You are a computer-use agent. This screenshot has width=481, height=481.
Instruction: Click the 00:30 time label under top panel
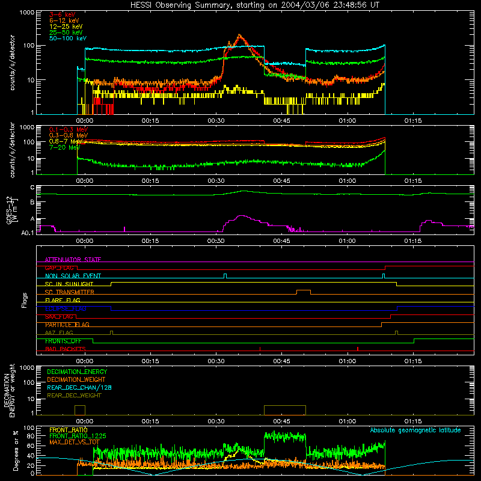click(x=216, y=121)
